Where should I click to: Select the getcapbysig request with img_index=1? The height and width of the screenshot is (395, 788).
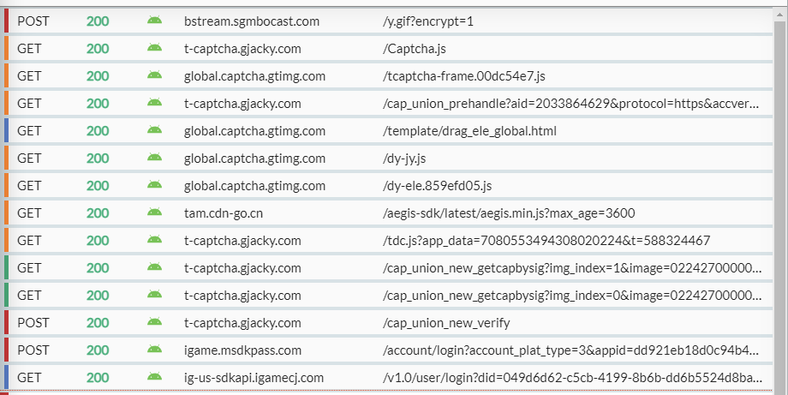(x=570, y=268)
